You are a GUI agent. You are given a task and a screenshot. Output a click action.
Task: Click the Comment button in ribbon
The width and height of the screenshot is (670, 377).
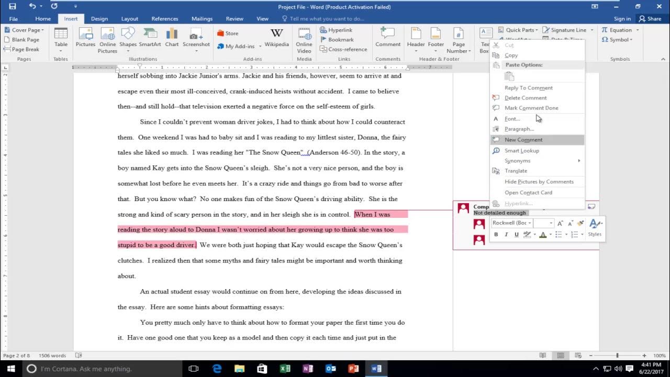pyautogui.click(x=388, y=38)
